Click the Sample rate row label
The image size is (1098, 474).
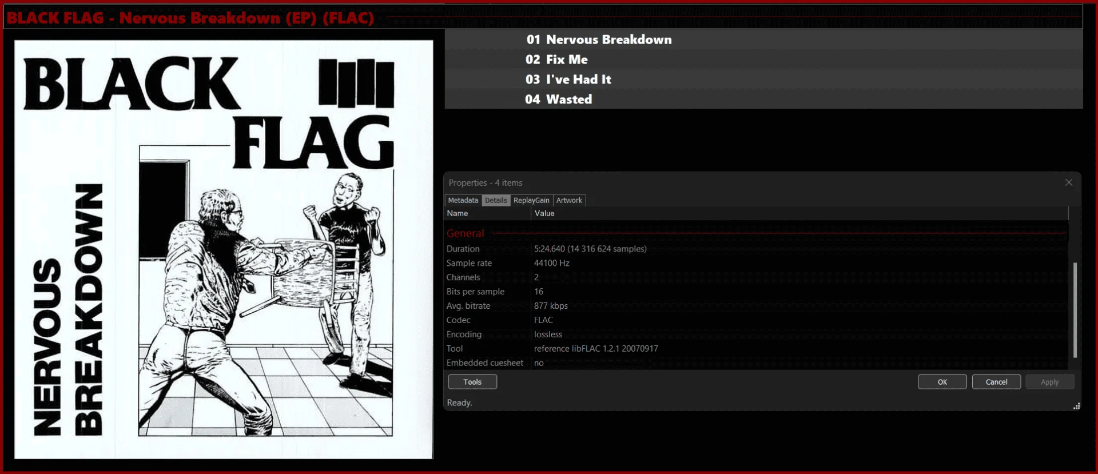[469, 263]
